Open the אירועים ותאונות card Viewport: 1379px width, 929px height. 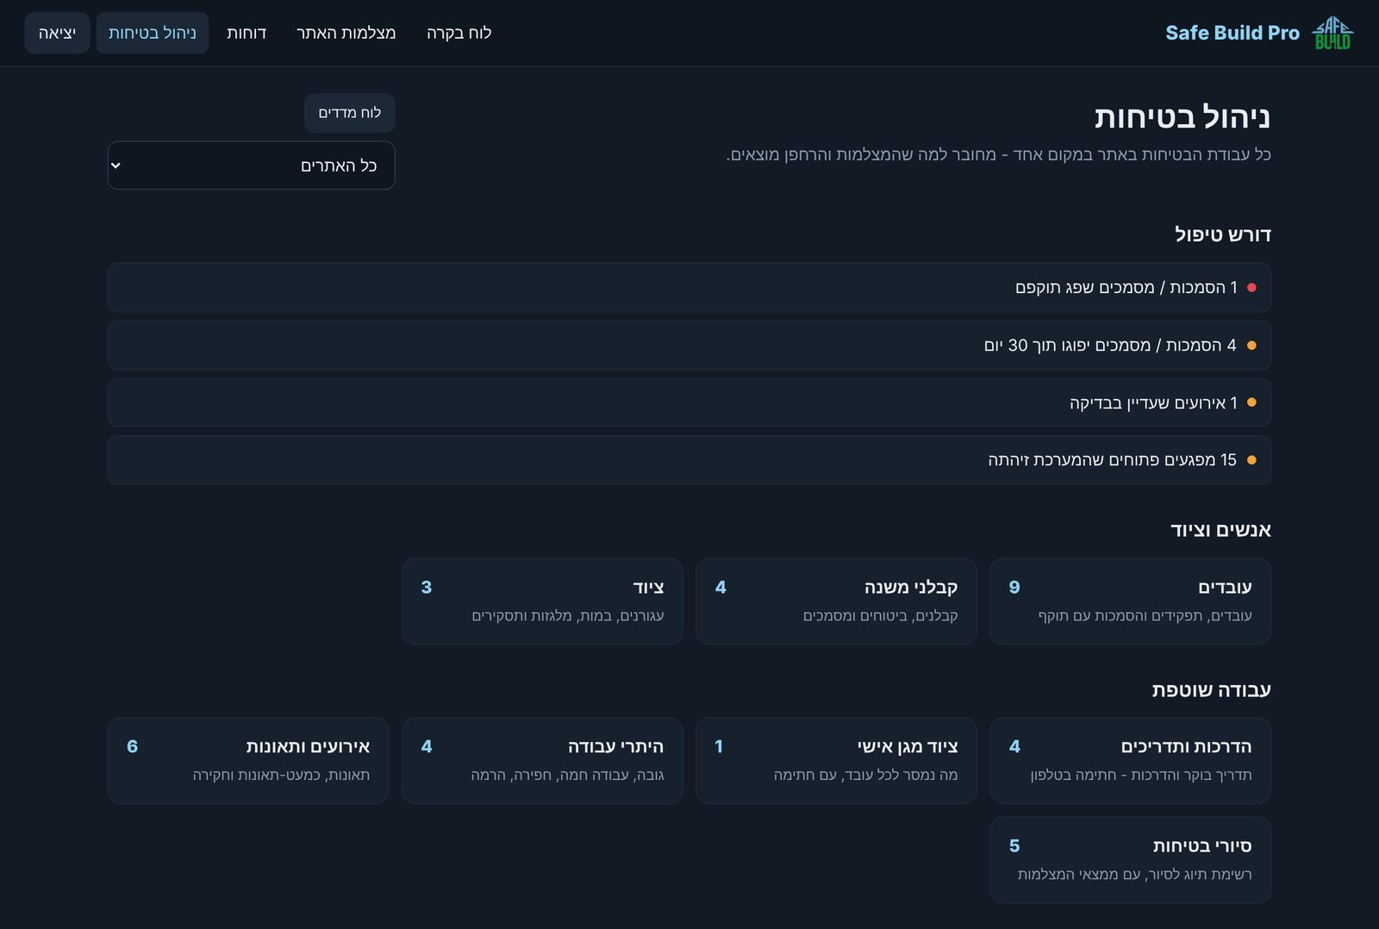[x=248, y=760]
